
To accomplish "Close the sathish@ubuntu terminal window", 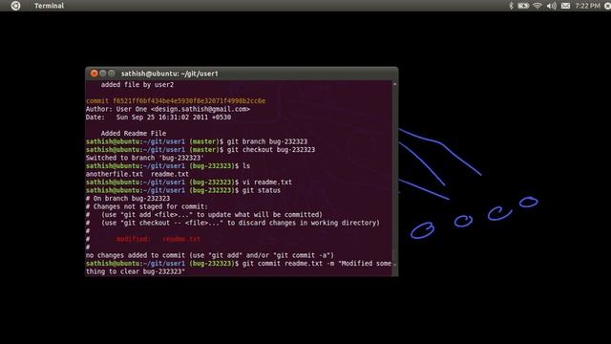I will click(x=94, y=74).
